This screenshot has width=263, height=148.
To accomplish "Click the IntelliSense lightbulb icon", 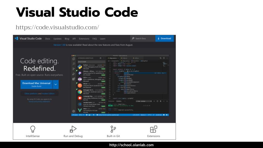I will 33,129.
